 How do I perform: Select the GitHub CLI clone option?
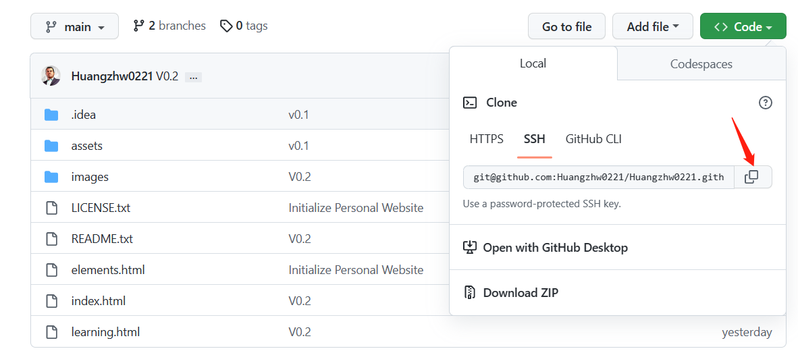click(x=593, y=139)
